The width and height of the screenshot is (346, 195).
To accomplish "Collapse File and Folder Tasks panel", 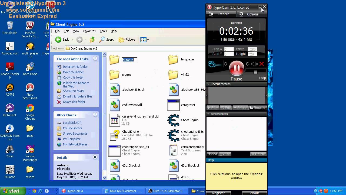I will click(95, 58).
